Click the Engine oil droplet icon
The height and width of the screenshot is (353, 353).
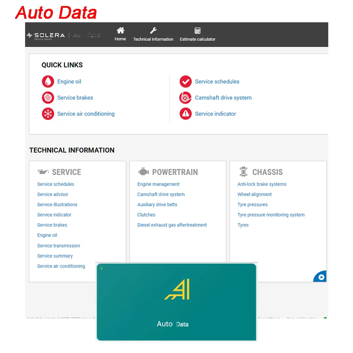click(48, 81)
